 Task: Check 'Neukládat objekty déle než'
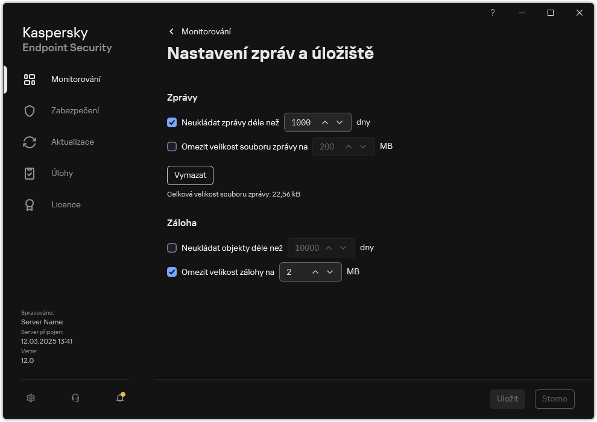tap(171, 248)
